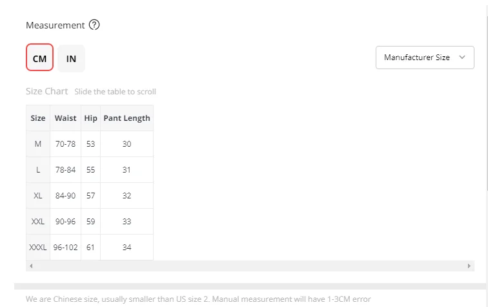Click the right scroll arrow of the table
The width and height of the screenshot is (488, 307).
(469, 266)
